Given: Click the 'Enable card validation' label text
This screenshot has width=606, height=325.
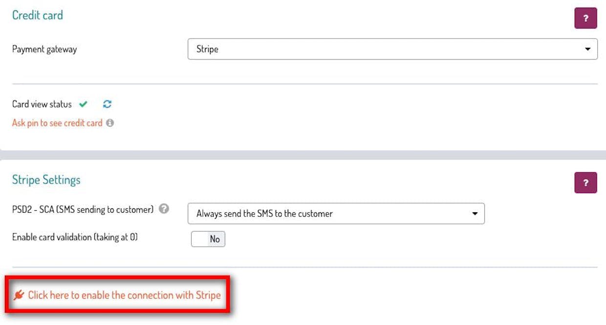Looking at the screenshot, I should pyautogui.click(x=75, y=237).
